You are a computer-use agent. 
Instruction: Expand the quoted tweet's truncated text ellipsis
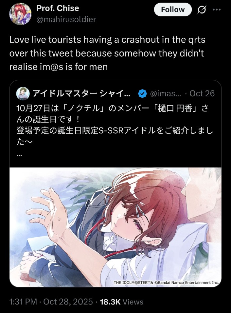(19, 154)
